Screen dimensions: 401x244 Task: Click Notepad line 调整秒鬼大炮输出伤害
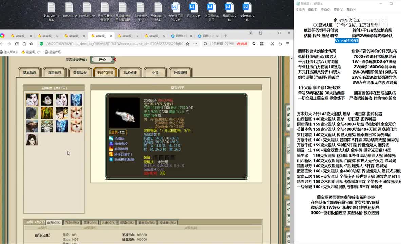(317, 52)
